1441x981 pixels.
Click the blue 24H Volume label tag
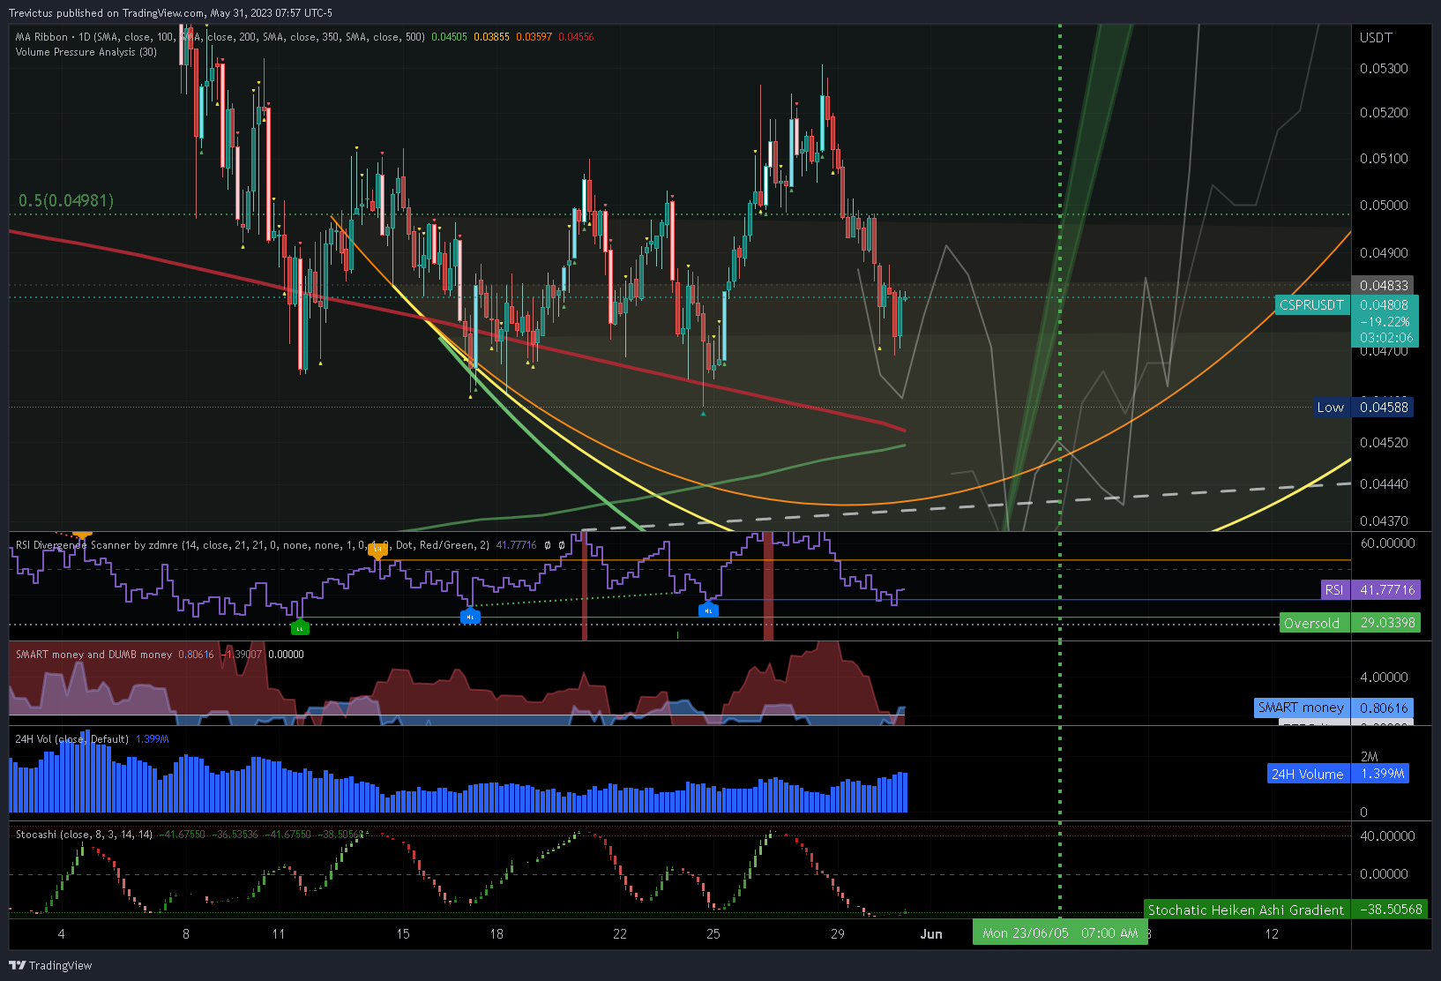(1308, 774)
